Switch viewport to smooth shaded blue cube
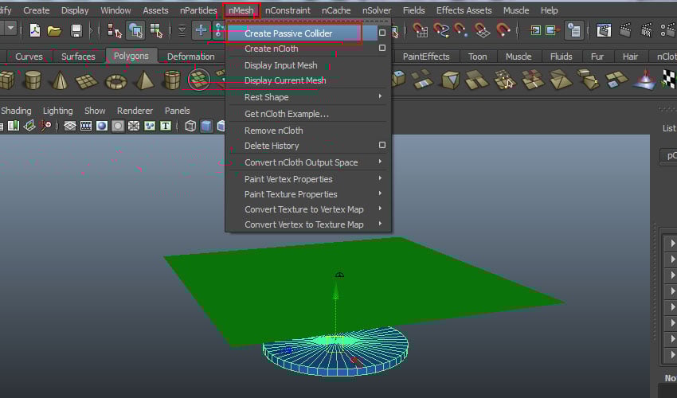 pos(206,126)
